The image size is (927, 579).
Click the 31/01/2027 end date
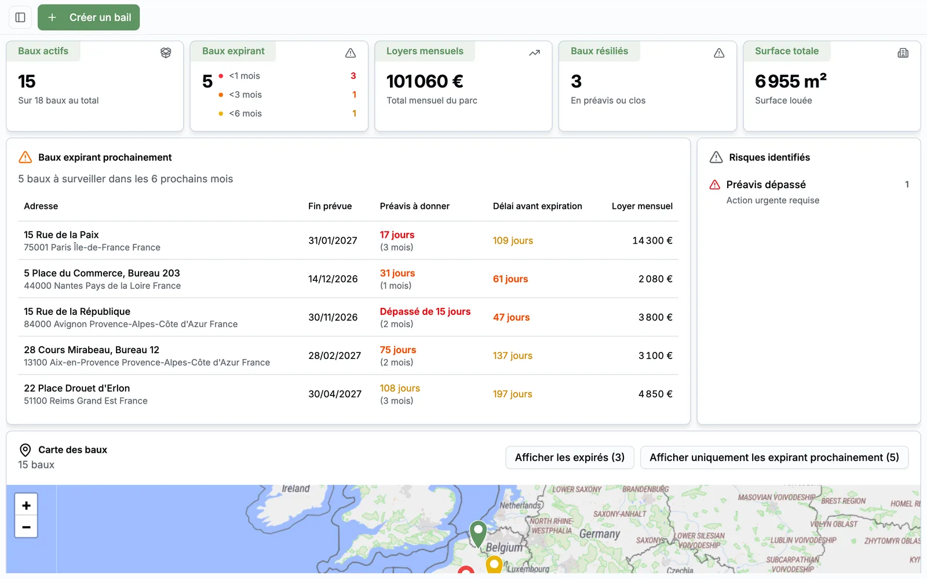(x=333, y=241)
